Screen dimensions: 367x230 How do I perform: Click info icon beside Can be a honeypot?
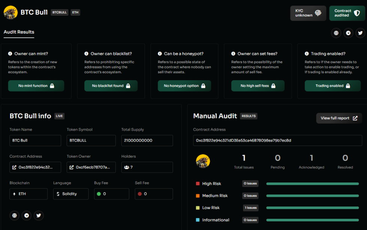click(x=160, y=54)
